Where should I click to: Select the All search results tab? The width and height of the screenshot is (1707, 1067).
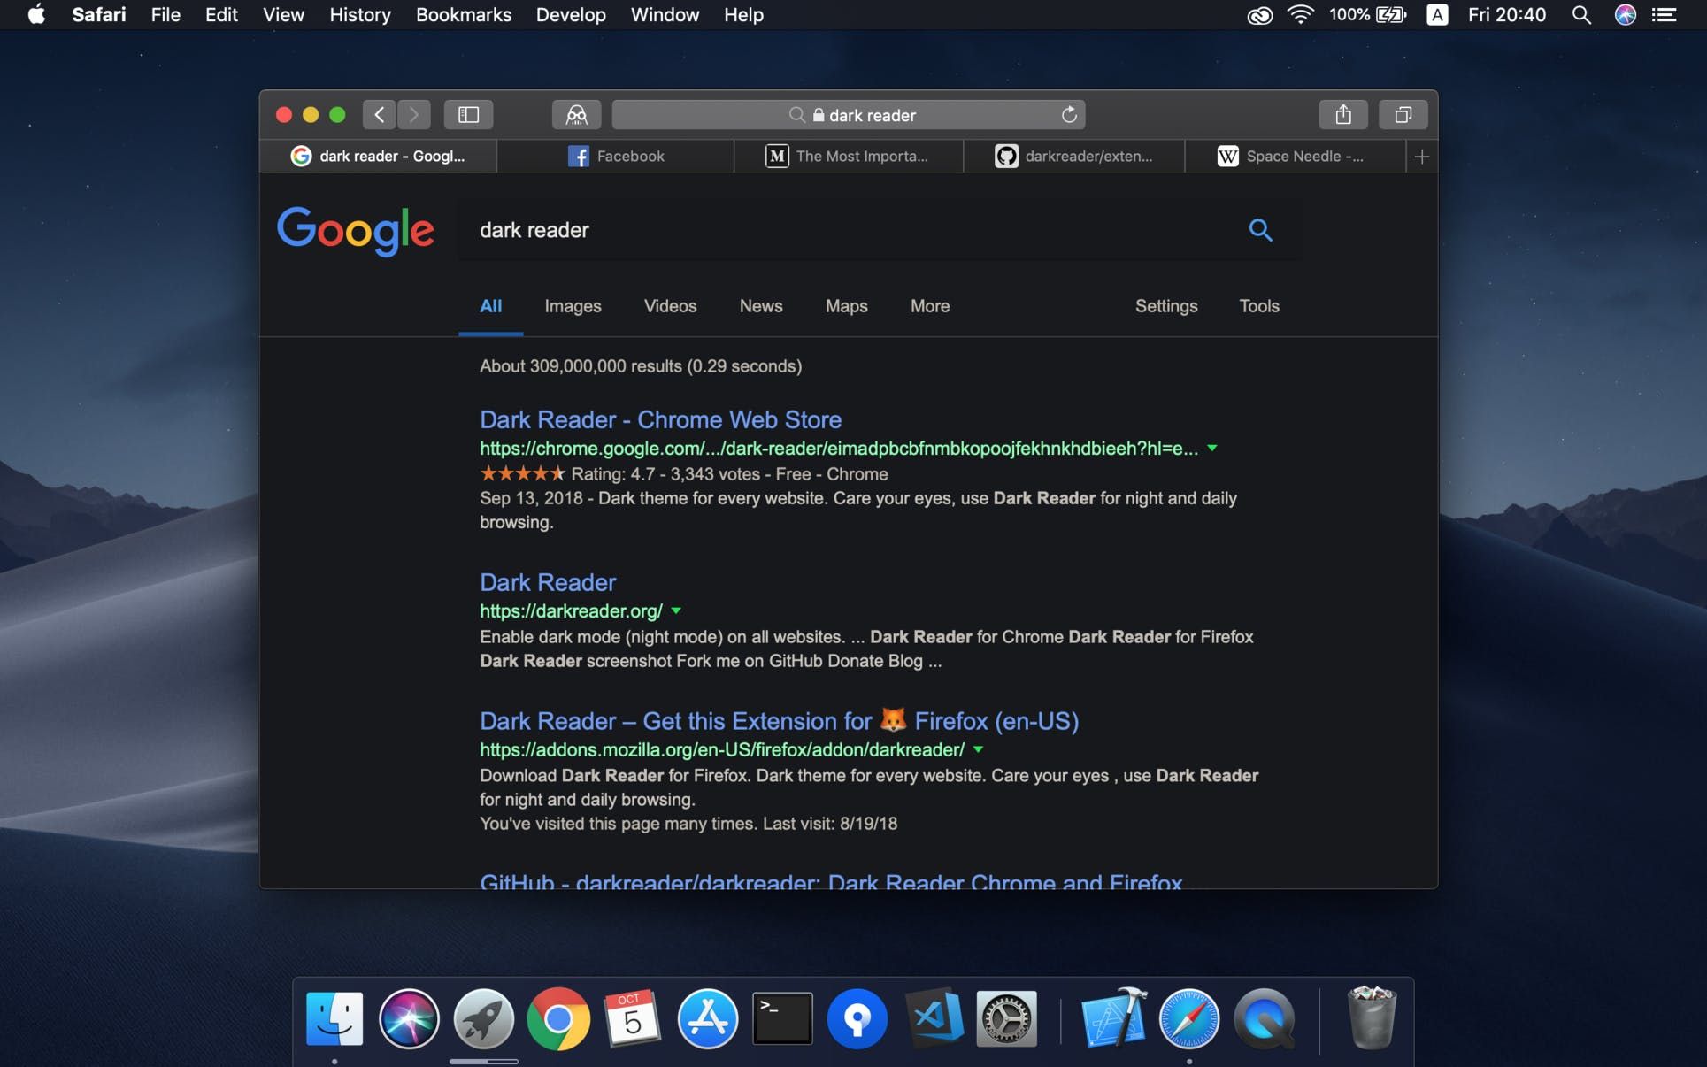[490, 306]
